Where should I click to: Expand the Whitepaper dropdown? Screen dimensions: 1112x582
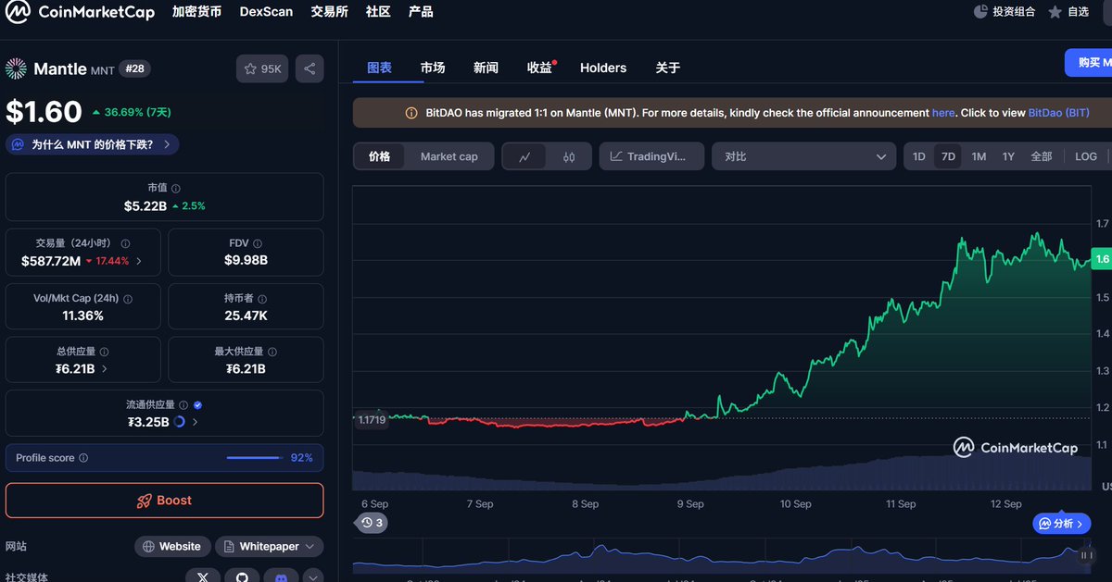[270, 546]
